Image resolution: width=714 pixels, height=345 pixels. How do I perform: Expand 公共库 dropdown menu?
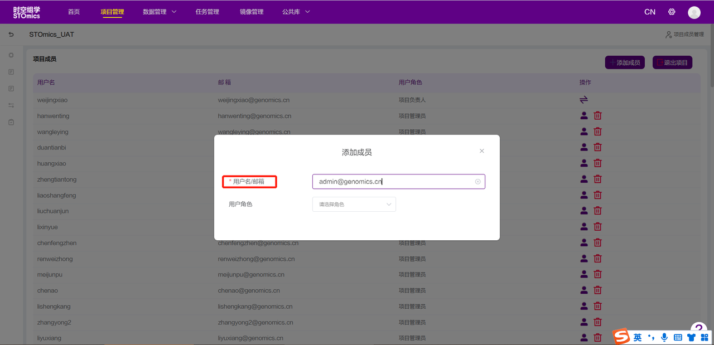296,12
